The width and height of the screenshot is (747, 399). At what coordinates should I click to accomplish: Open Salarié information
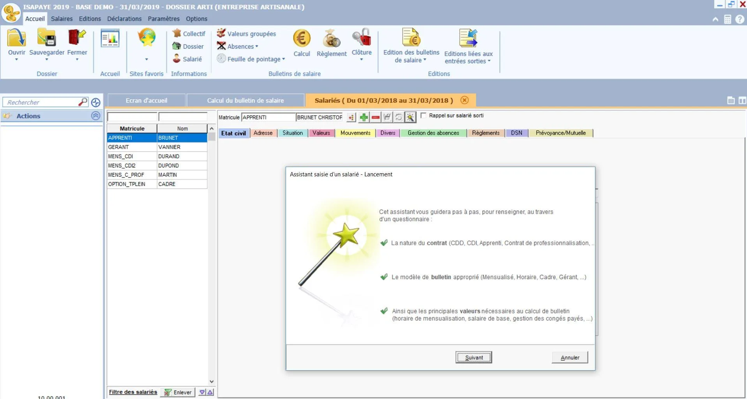pyautogui.click(x=187, y=59)
